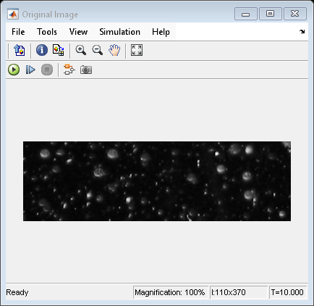Select the Pan hand tool
Image resolution: width=314 pixels, height=306 pixels.
pyautogui.click(x=114, y=50)
